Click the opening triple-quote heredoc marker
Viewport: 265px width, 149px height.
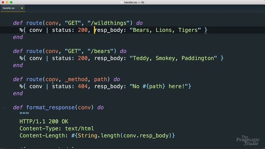tap(24, 113)
